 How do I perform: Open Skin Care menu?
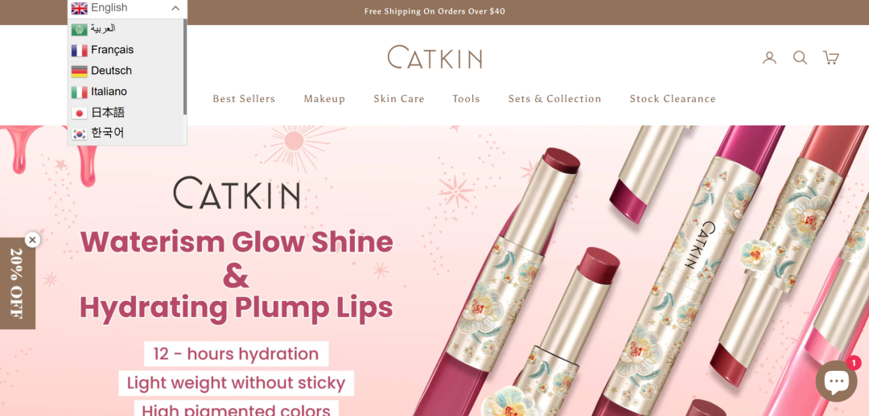click(x=398, y=99)
